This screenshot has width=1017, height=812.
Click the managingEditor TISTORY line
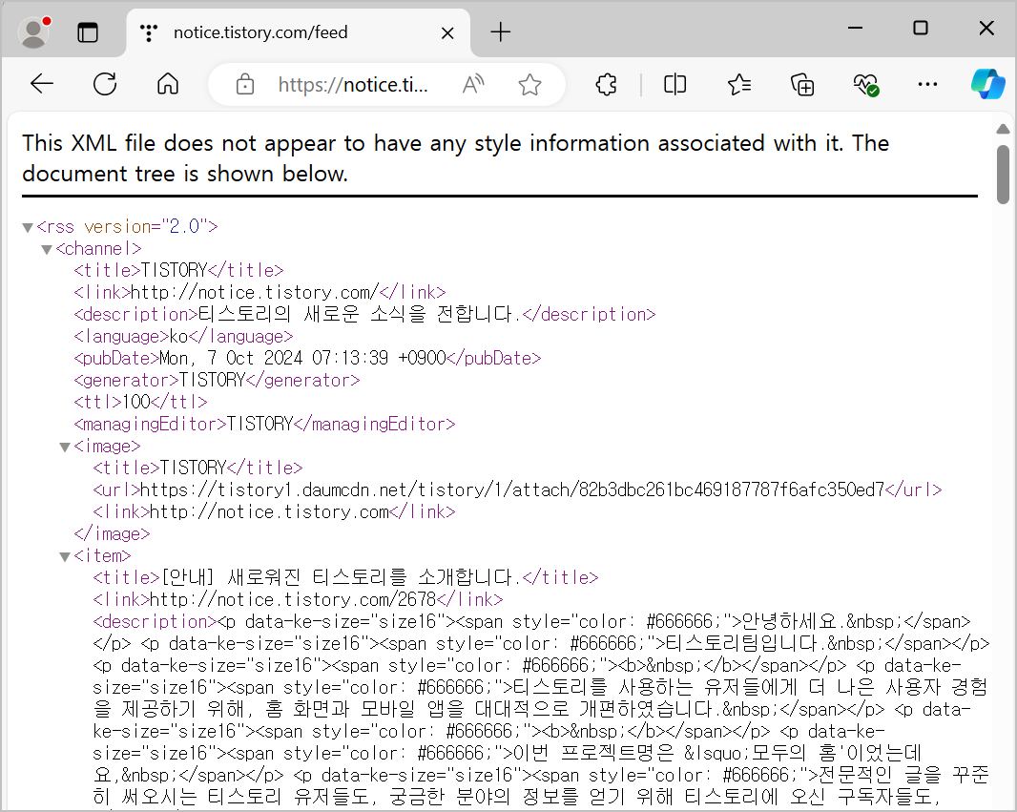pyautogui.click(x=264, y=425)
